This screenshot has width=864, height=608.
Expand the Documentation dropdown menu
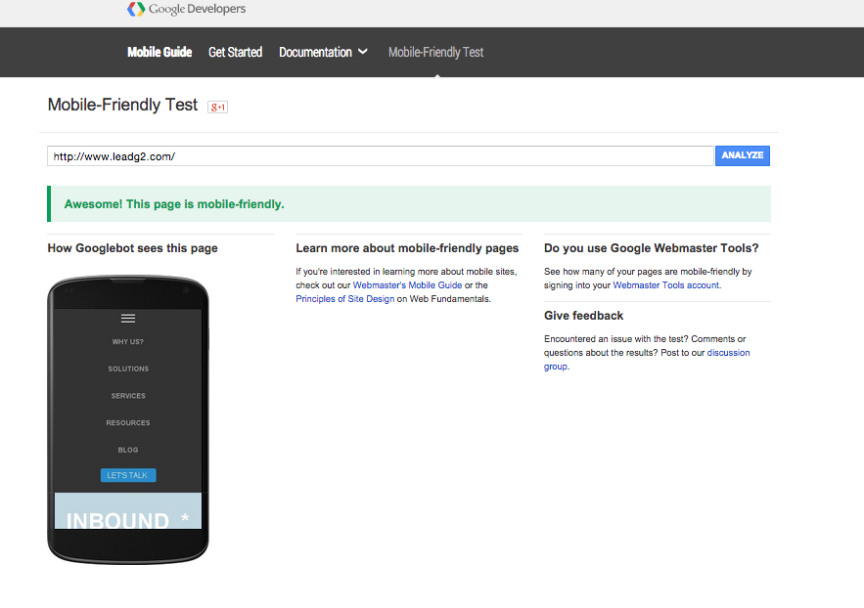tap(323, 52)
